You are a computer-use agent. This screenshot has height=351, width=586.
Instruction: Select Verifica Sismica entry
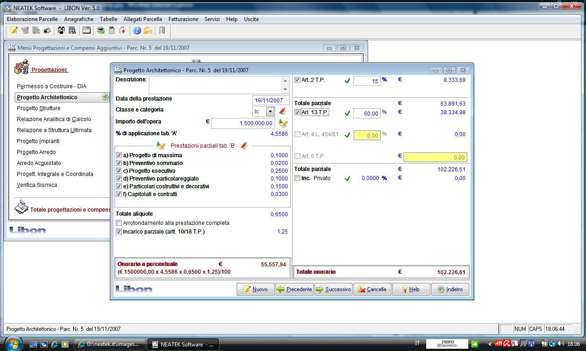37,185
